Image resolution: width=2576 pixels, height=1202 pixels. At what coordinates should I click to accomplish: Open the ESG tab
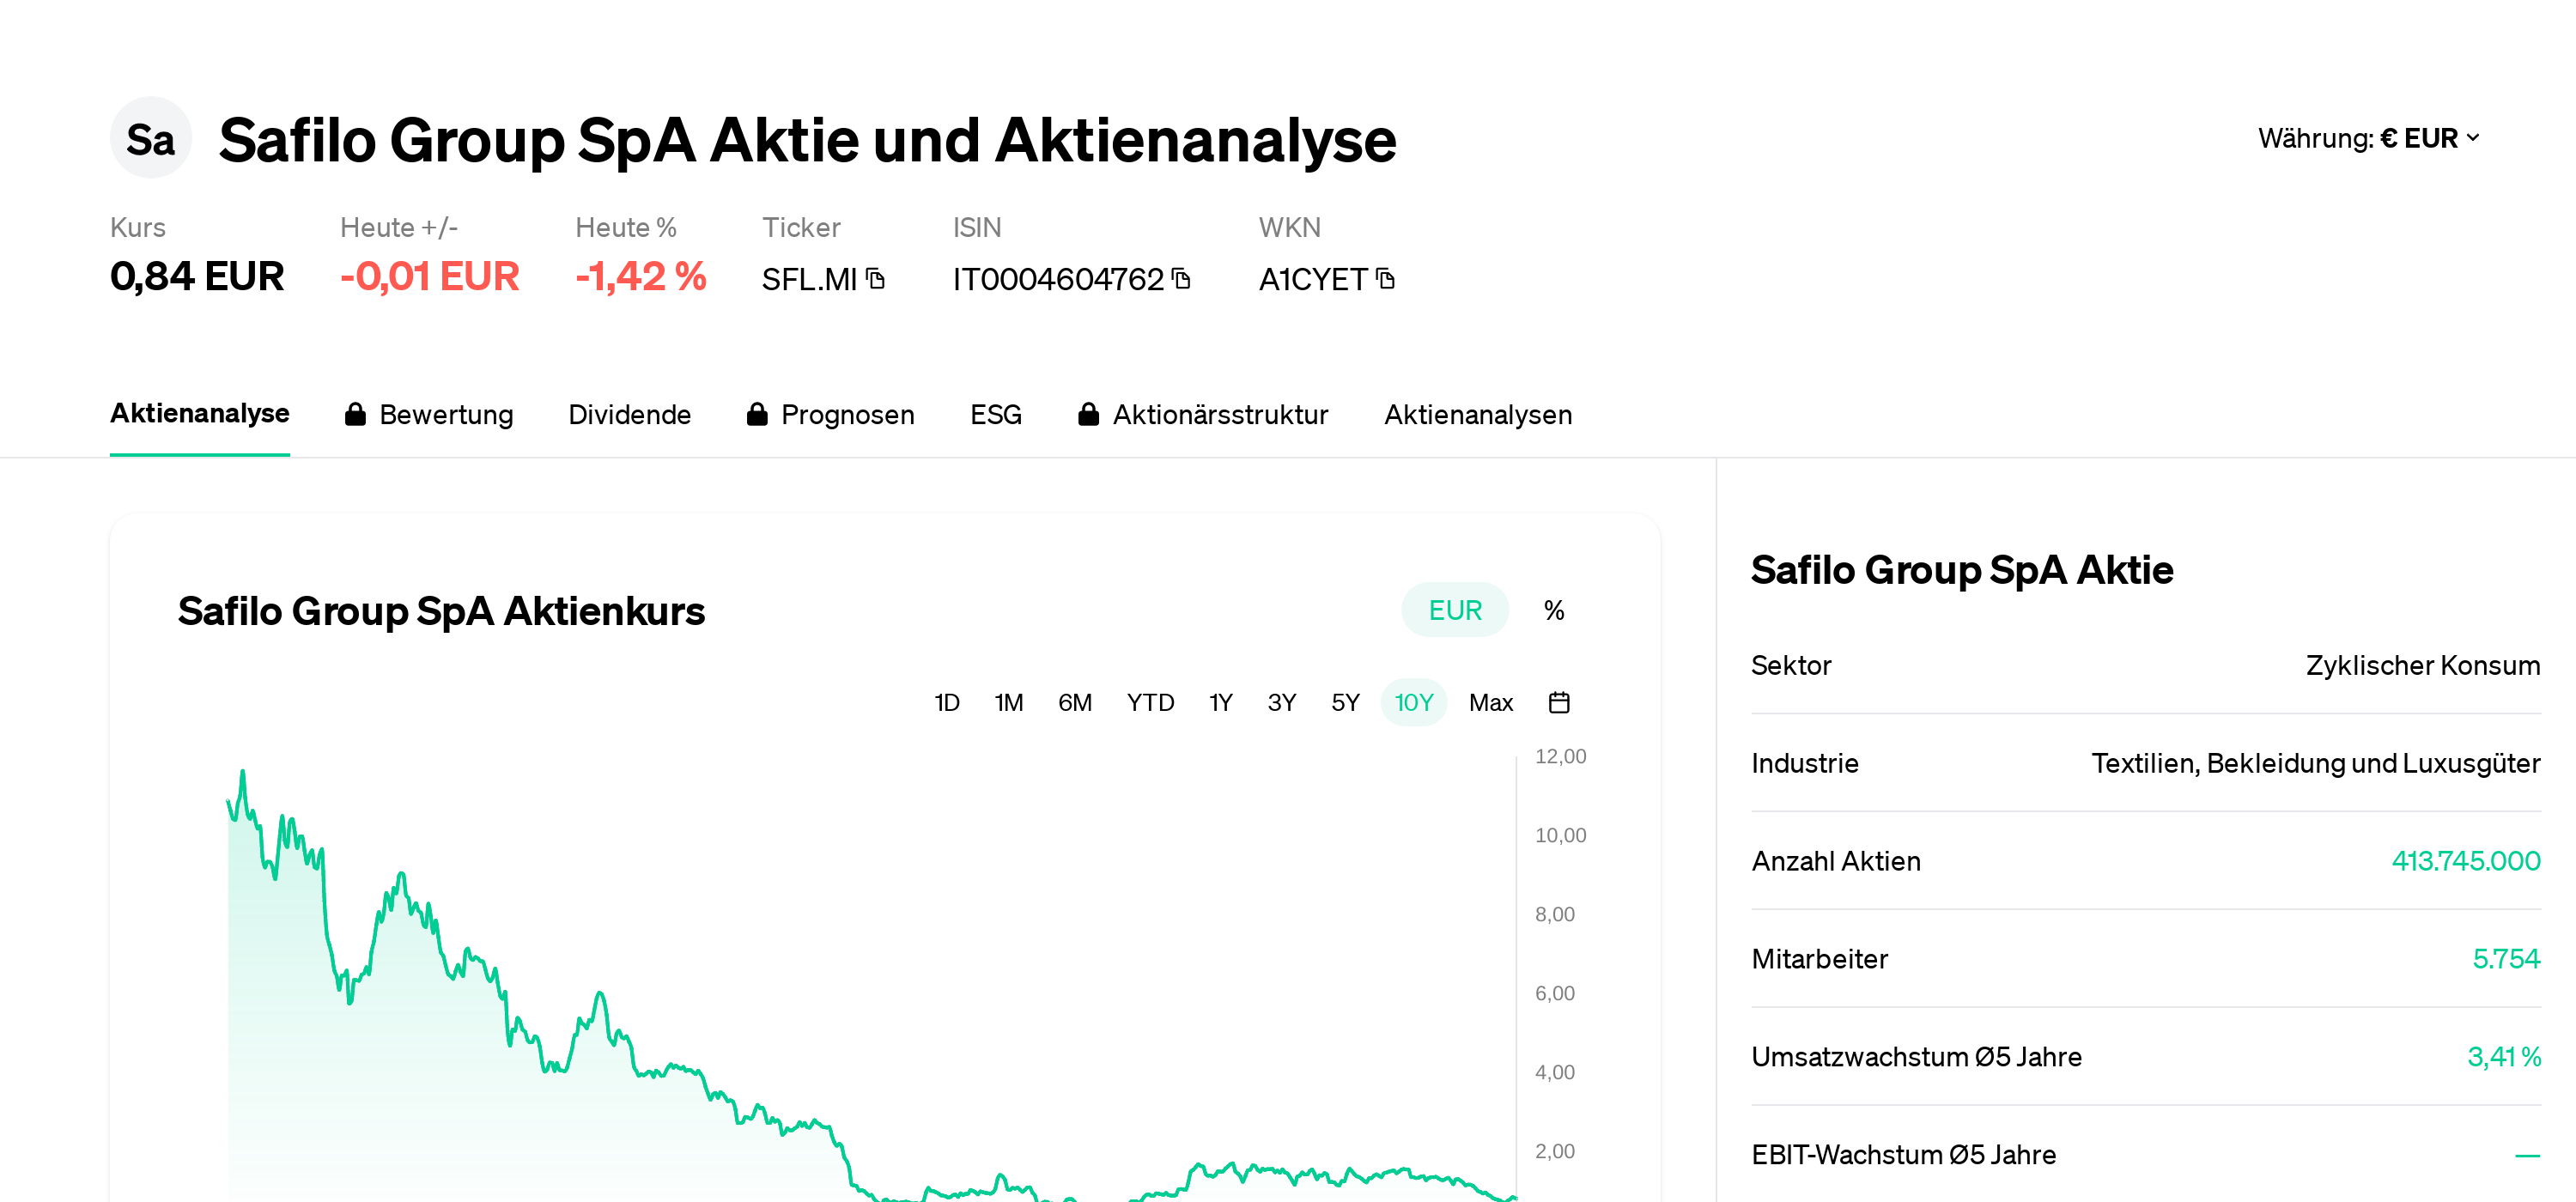[995, 414]
